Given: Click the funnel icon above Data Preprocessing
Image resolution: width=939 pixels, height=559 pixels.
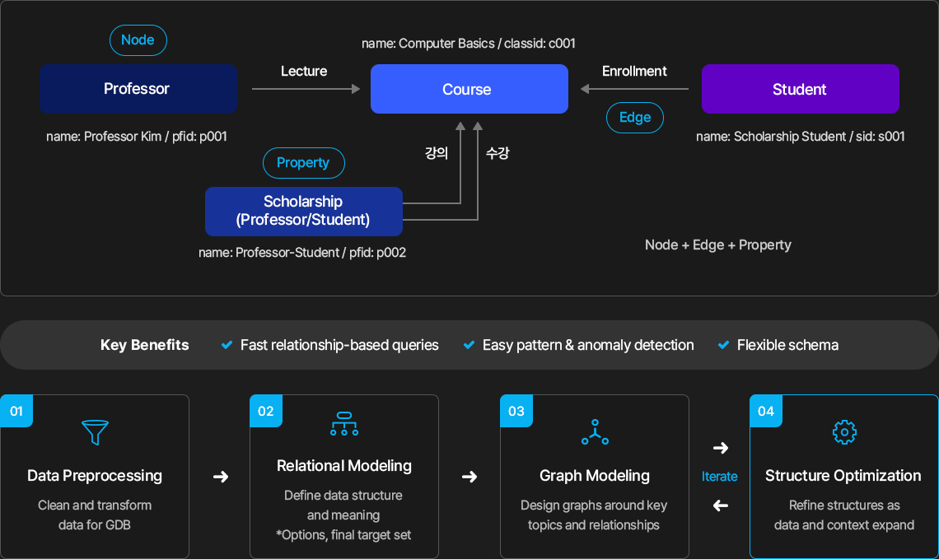Looking at the screenshot, I should point(95,432).
